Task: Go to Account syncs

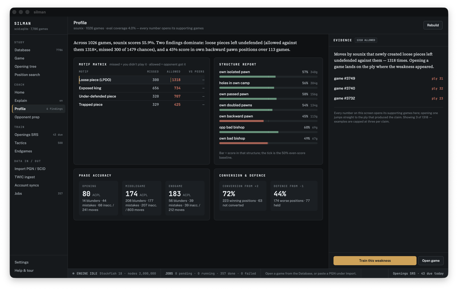Action: (38, 185)
